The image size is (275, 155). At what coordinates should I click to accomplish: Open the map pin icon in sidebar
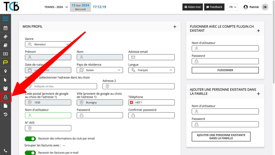point(5,71)
